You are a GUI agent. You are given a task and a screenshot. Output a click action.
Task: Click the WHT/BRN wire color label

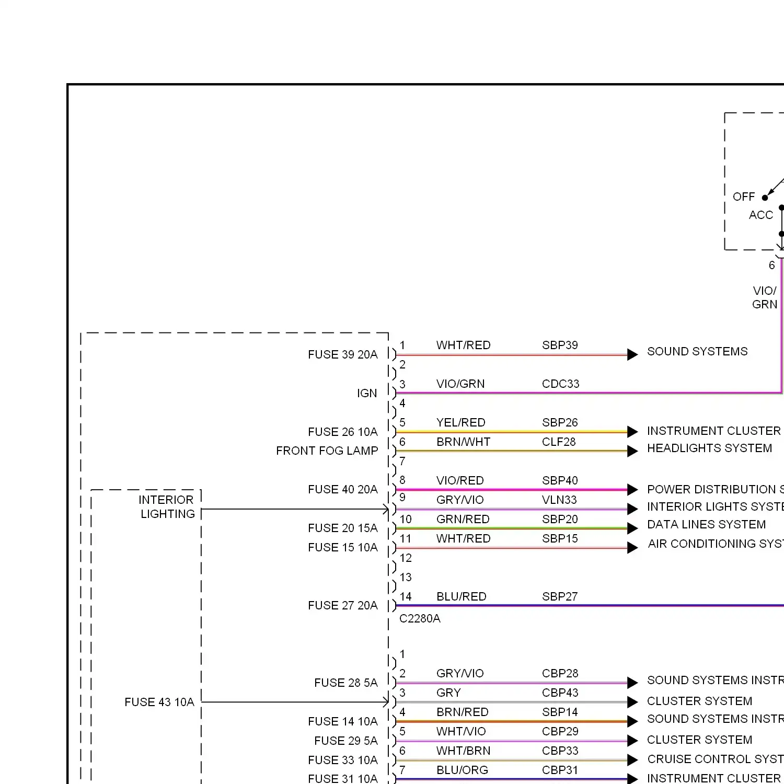[464, 751]
